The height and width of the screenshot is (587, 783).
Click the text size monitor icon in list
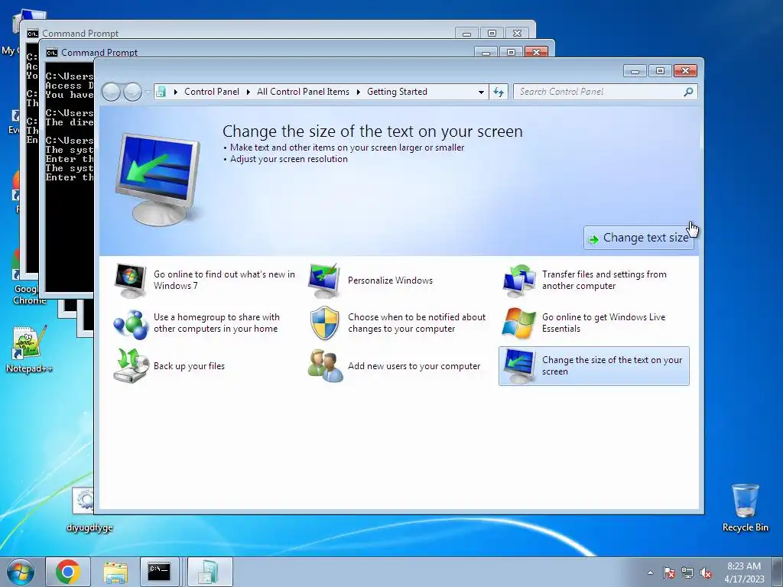(519, 366)
